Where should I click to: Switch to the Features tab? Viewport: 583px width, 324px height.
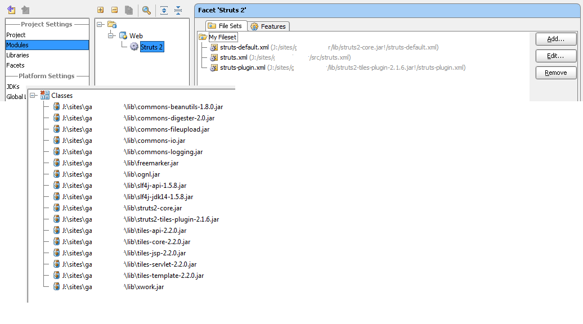[268, 26]
